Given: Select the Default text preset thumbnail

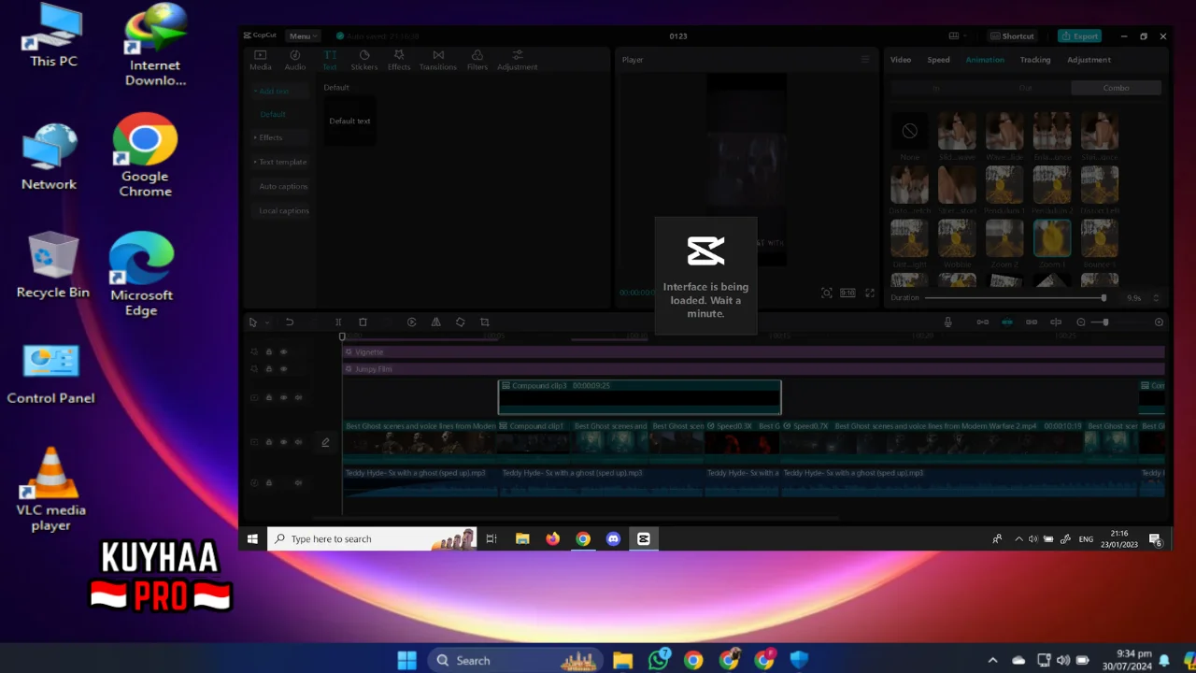Looking at the screenshot, I should click(x=350, y=121).
